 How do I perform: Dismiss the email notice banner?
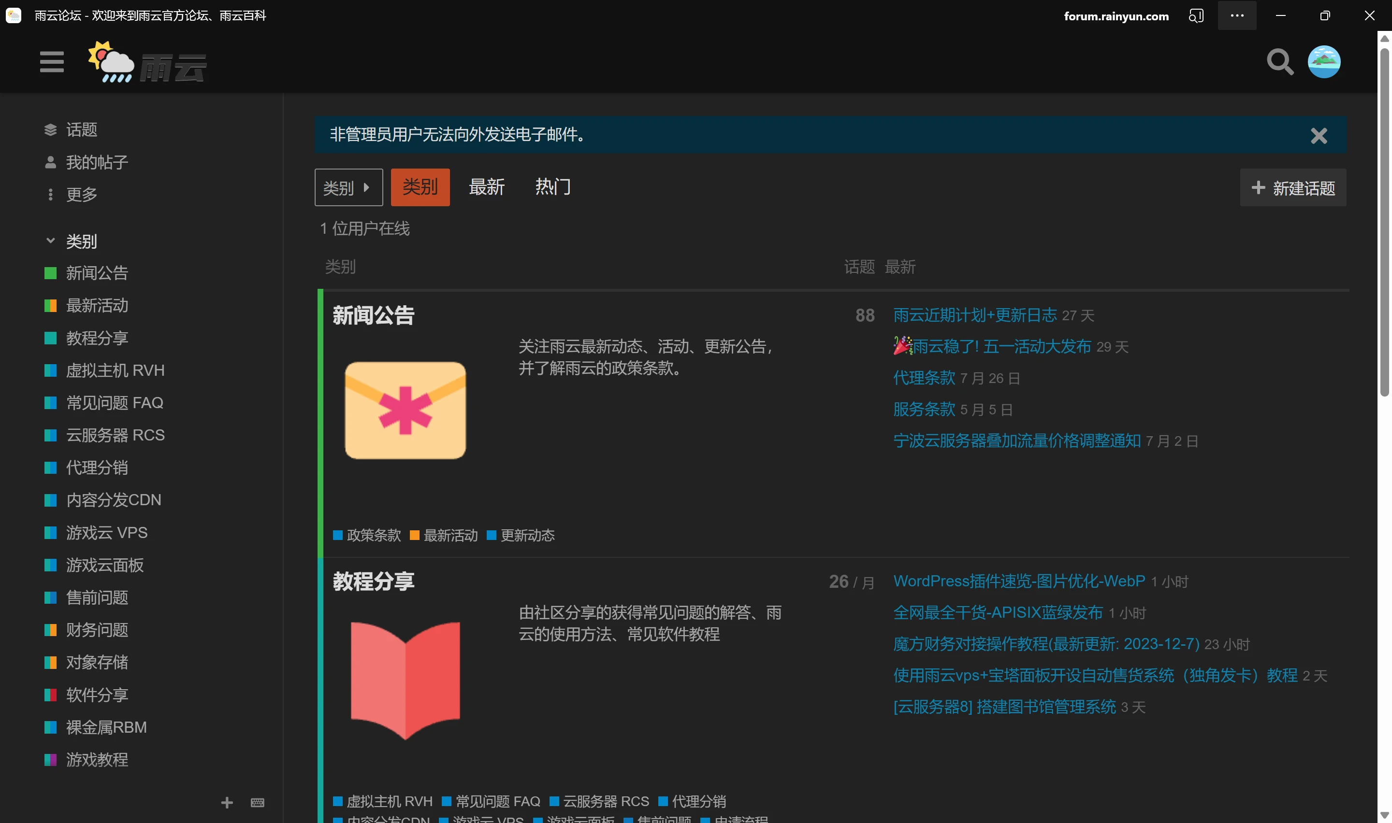(1318, 135)
